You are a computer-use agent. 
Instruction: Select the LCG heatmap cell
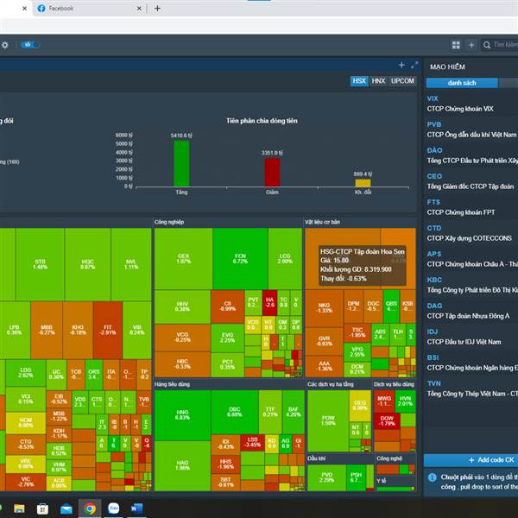tap(285, 259)
